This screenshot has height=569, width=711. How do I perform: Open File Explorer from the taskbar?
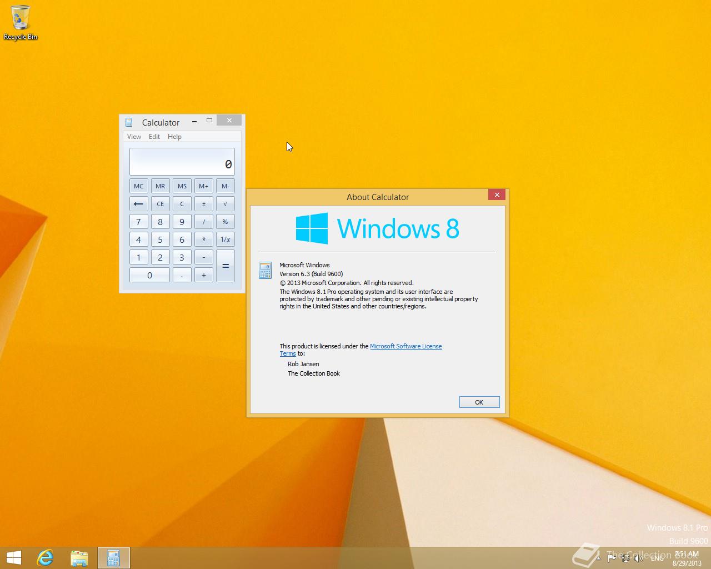coord(79,558)
